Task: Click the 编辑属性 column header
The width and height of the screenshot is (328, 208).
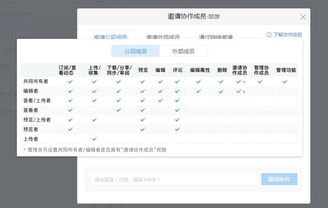Action: [x=200, y=70]
